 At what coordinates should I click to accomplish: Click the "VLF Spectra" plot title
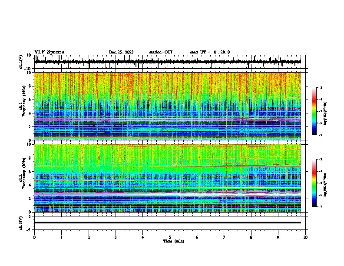pos(49,52)
